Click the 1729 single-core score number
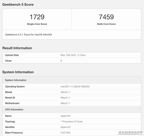This screenshot has width=144, height=136. tap(37, 17)
